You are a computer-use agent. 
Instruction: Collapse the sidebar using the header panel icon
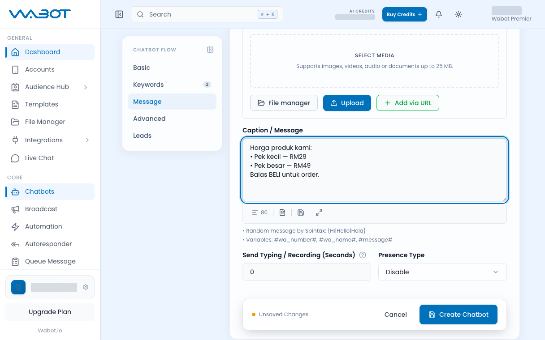point(119,14)
